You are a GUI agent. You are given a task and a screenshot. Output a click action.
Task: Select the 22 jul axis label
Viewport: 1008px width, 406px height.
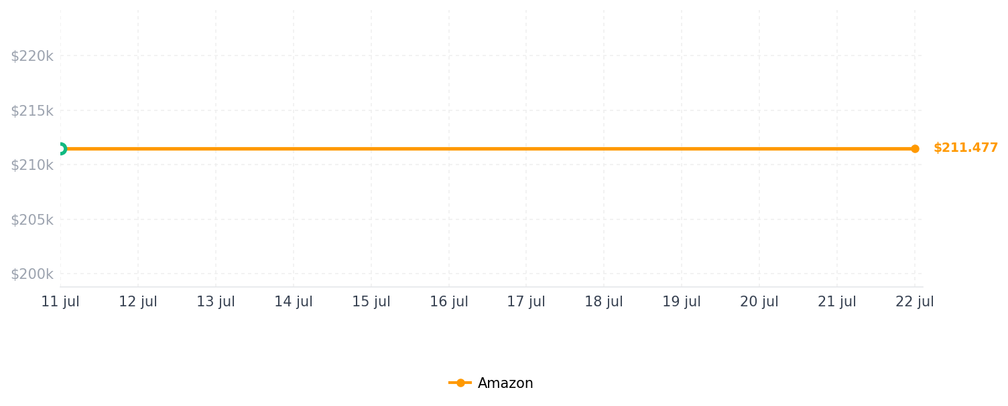pyautogui.click(x=915, y=302)
